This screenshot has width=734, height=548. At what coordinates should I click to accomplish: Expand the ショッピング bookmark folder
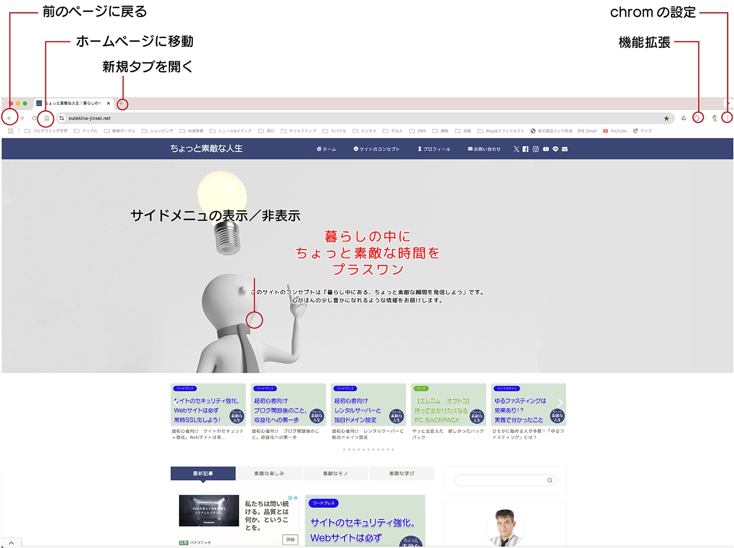tap(158, 131)
